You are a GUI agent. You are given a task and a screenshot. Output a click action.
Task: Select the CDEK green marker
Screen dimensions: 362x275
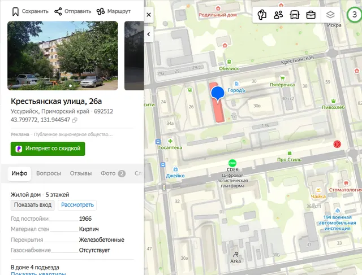tap(232, 163)
